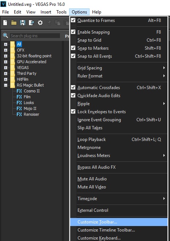The width and height of the screenshot is (170, 241).
Task: Expand the Third Party node
Action: pyautogui.click(x=6, y=73)
